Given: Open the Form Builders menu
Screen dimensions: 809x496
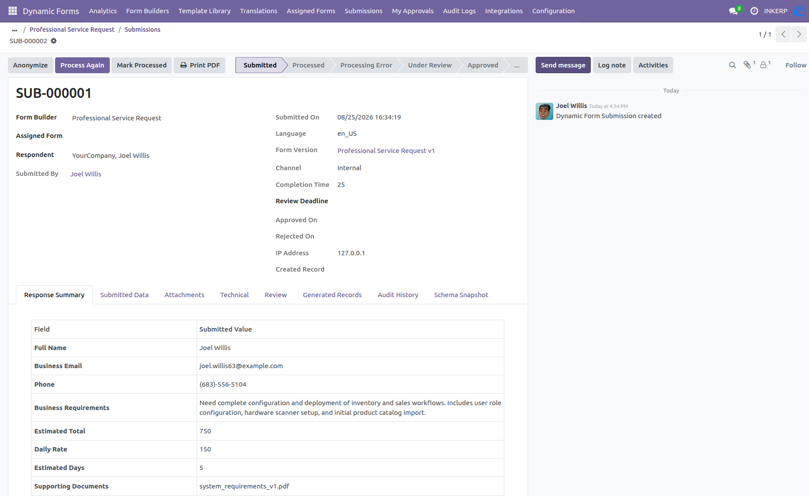Looking at the screenshot, I should tap(147, 11).
